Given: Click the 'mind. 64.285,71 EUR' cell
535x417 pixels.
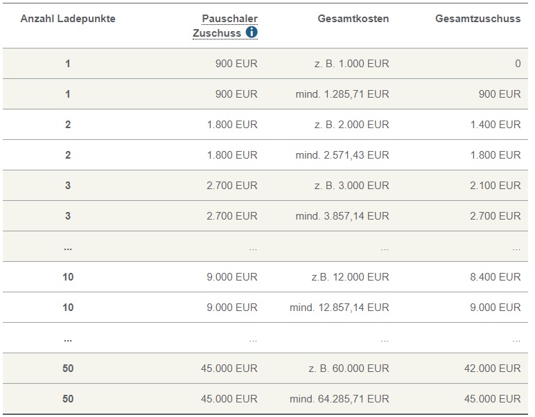Looking at the screenshot, I should [340, 399].
